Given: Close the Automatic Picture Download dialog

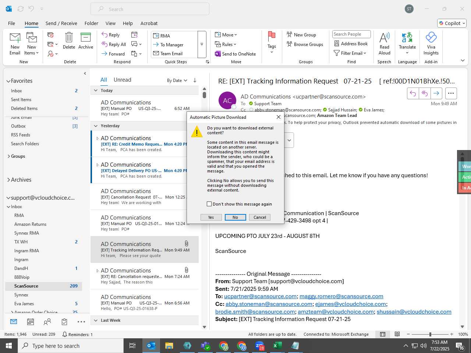Looking at the screenshot, I should pos(279,117).
